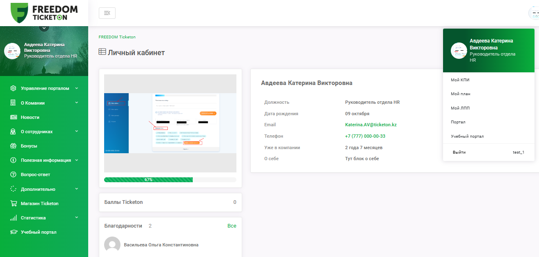The image size is (539, 257).
Task: Click the avatar photo in the dropdown card
Action: click(x=458, y=50)
